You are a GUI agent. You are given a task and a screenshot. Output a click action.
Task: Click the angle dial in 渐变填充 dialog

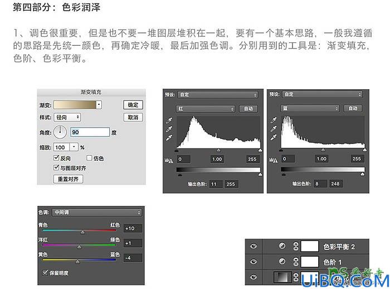pyautogui.click(x=60, y=132)
